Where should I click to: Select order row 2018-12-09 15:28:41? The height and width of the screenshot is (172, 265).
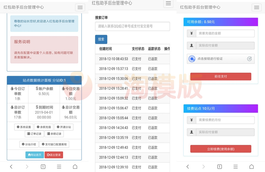[x=132, y=88]
